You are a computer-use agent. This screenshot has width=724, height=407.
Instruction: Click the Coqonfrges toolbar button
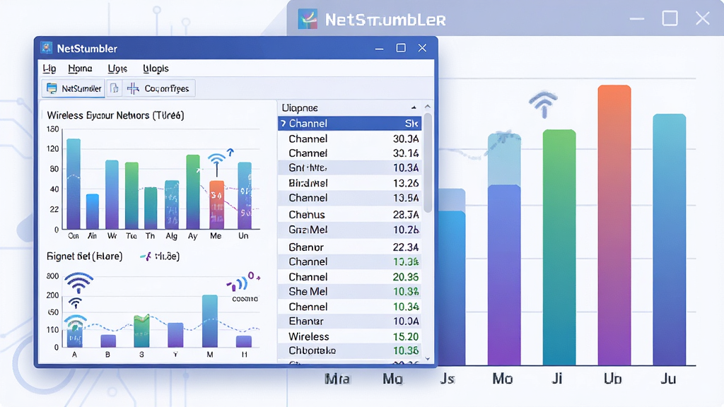click(158, 88)
